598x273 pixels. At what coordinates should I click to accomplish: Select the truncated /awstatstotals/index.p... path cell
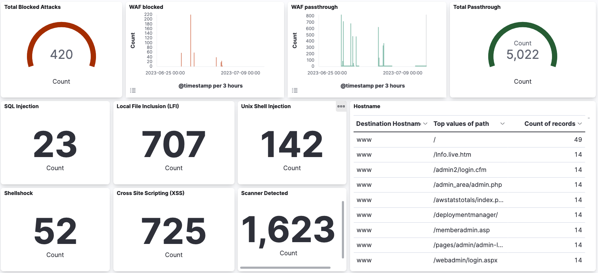(x=468, y=200)
